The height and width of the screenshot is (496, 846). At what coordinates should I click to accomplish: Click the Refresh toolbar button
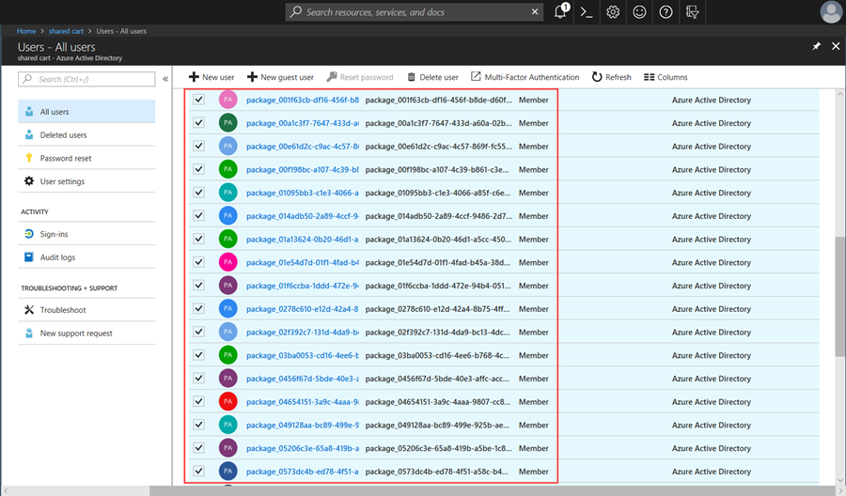(x=612, y=77)
